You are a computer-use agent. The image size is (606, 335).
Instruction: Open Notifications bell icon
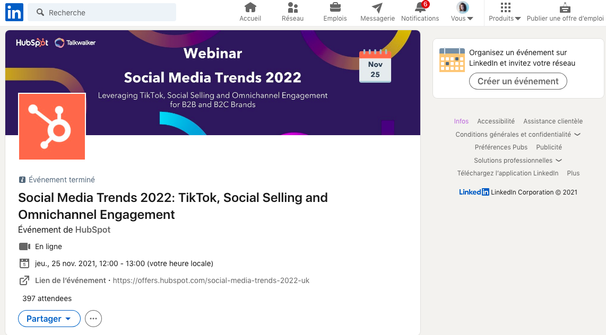coord(420,7)
